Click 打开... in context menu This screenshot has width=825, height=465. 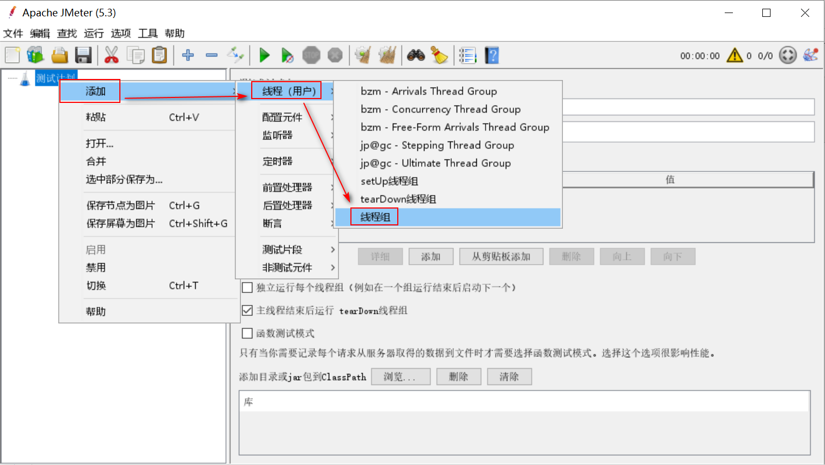tap(147, 143)
